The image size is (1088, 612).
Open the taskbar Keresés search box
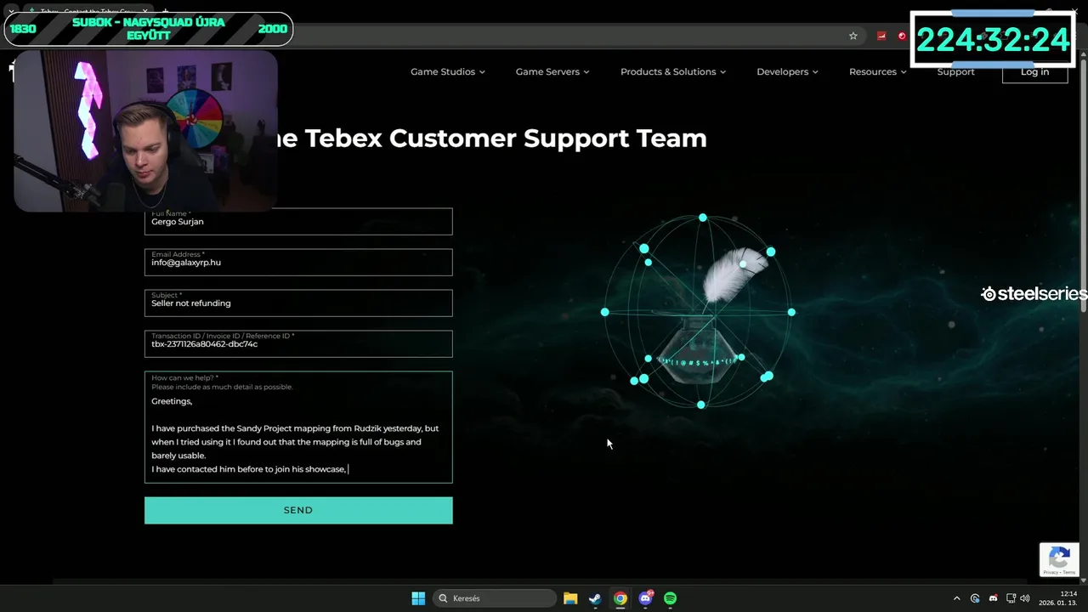pos(495,598)
